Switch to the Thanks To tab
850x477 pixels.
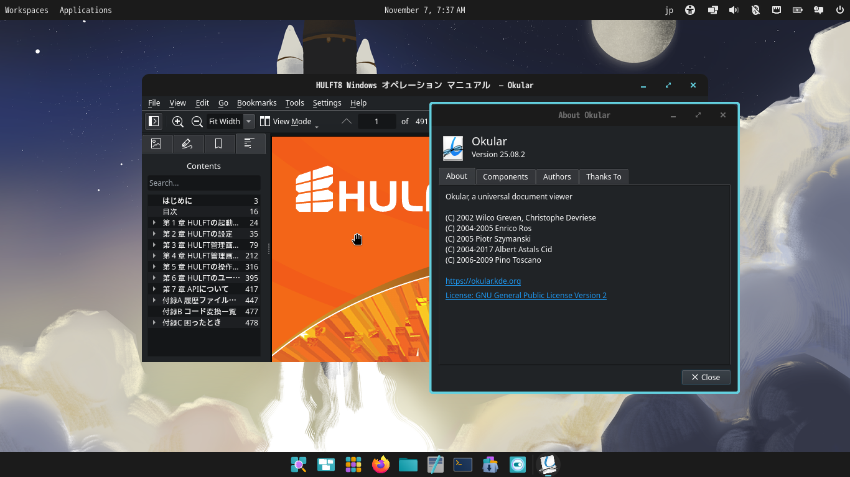(604, 177)
